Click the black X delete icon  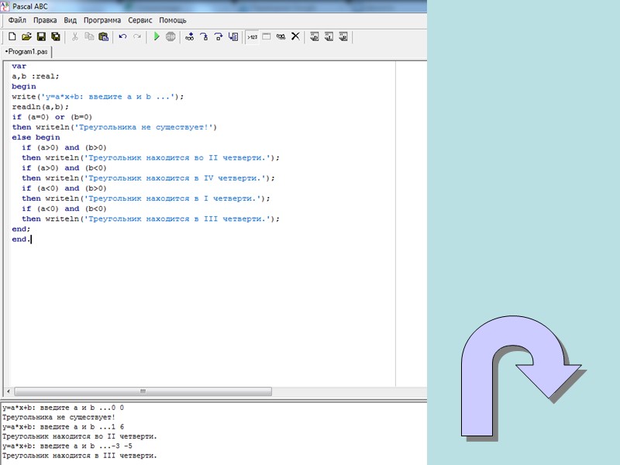tap(295, 36)
